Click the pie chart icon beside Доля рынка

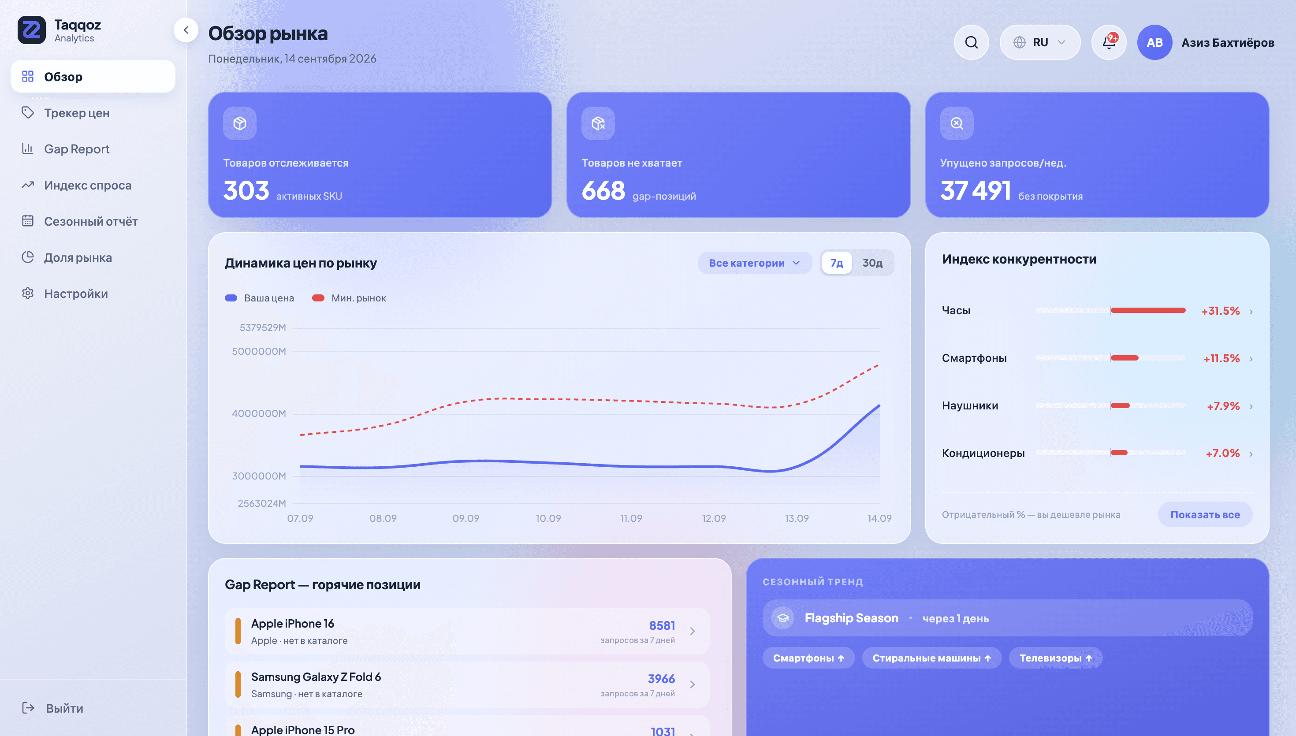pyautogui.click(x=28, y=257)
